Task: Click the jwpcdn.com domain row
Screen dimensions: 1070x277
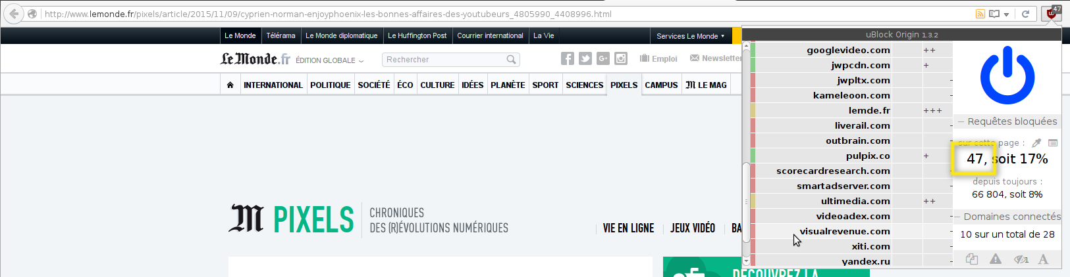Action: click(x=851, y=65)
